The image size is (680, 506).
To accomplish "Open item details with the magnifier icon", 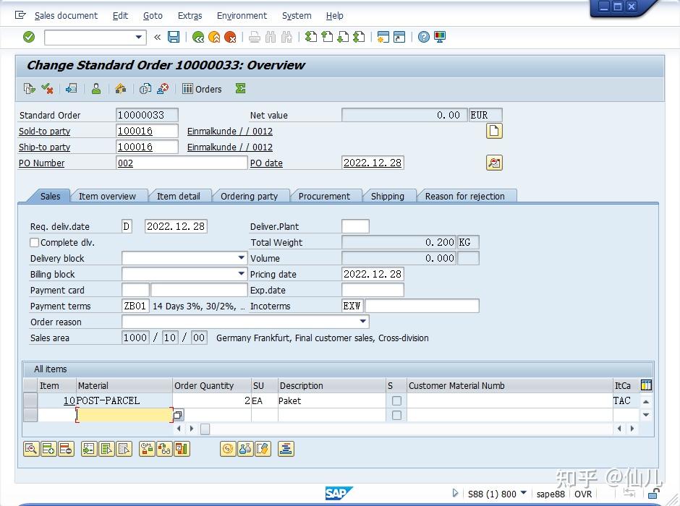I will (x=31, y=449).
